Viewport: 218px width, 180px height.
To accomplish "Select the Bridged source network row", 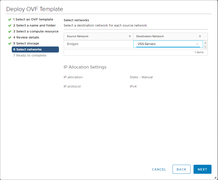I will tap(73, 44).
